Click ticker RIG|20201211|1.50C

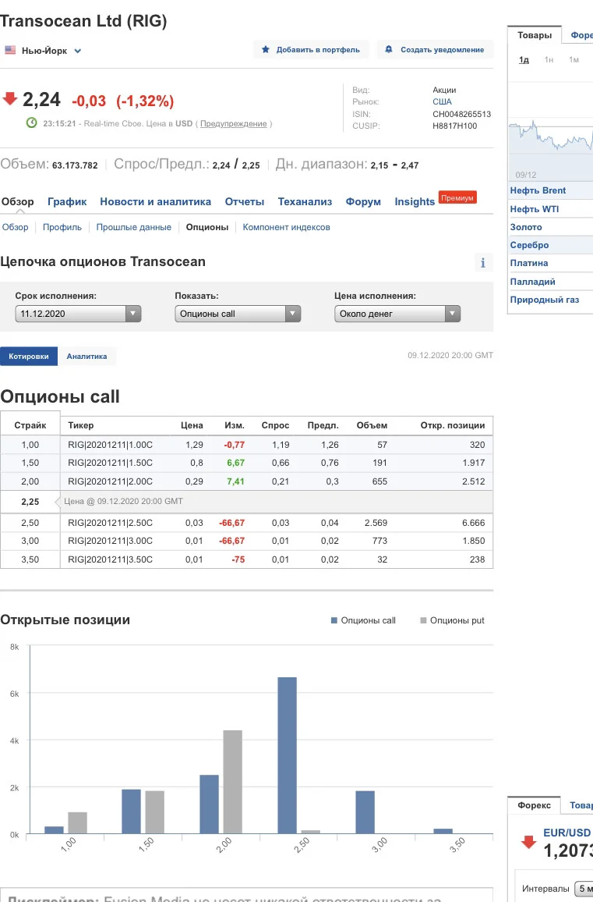(x=111, y=463)
